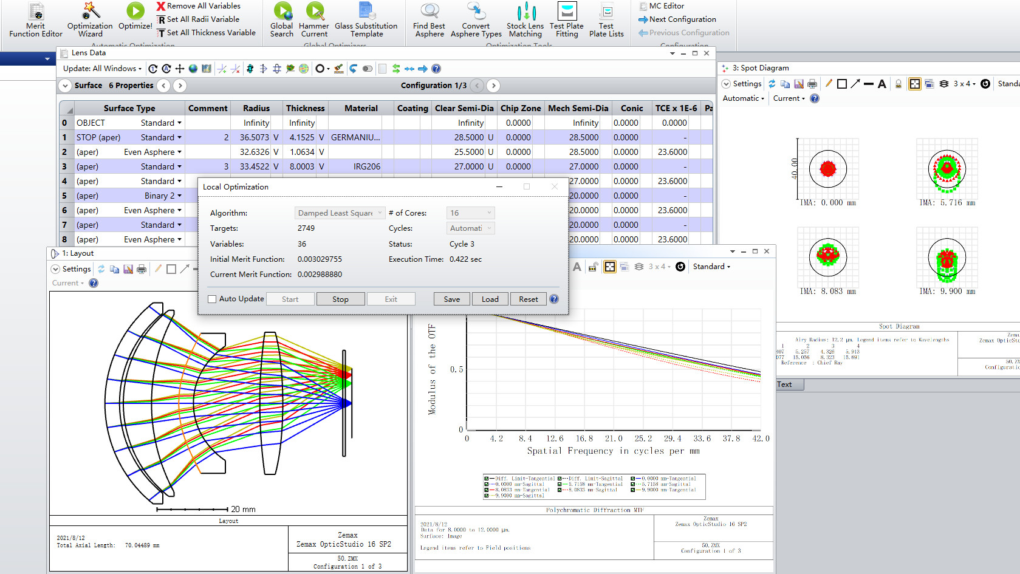
Task: Run Hammer Current optimization
Action: (x=314, y=20)
